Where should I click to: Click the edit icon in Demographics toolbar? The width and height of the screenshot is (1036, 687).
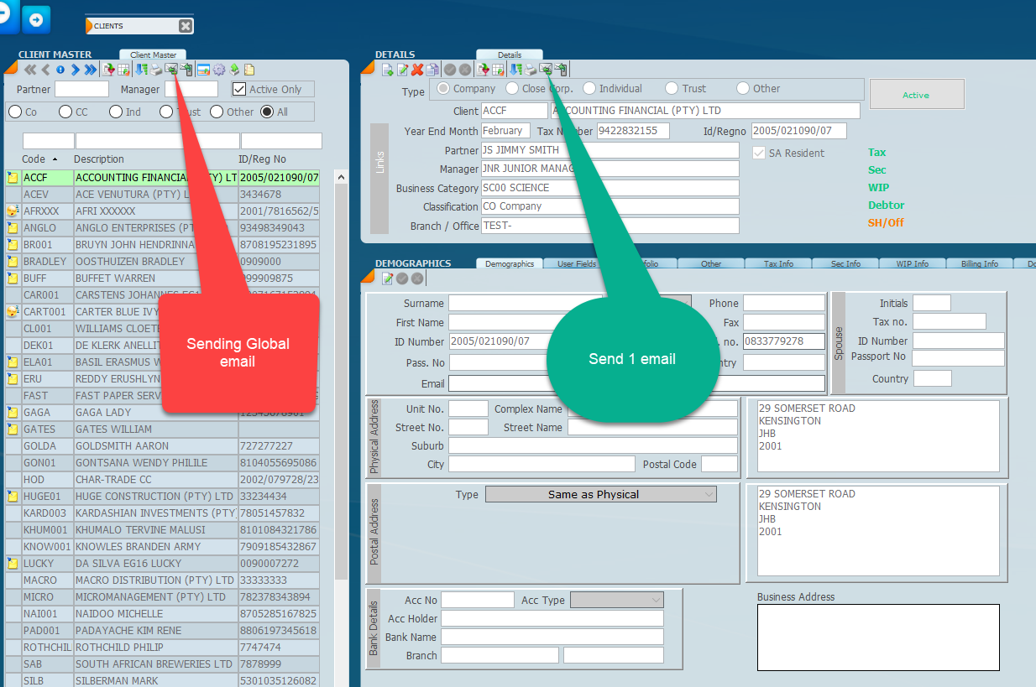387,278
